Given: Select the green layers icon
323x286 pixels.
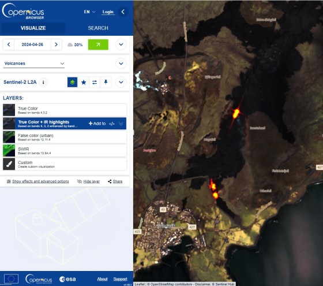Looking at the screenshot, I should pos(72,82).
